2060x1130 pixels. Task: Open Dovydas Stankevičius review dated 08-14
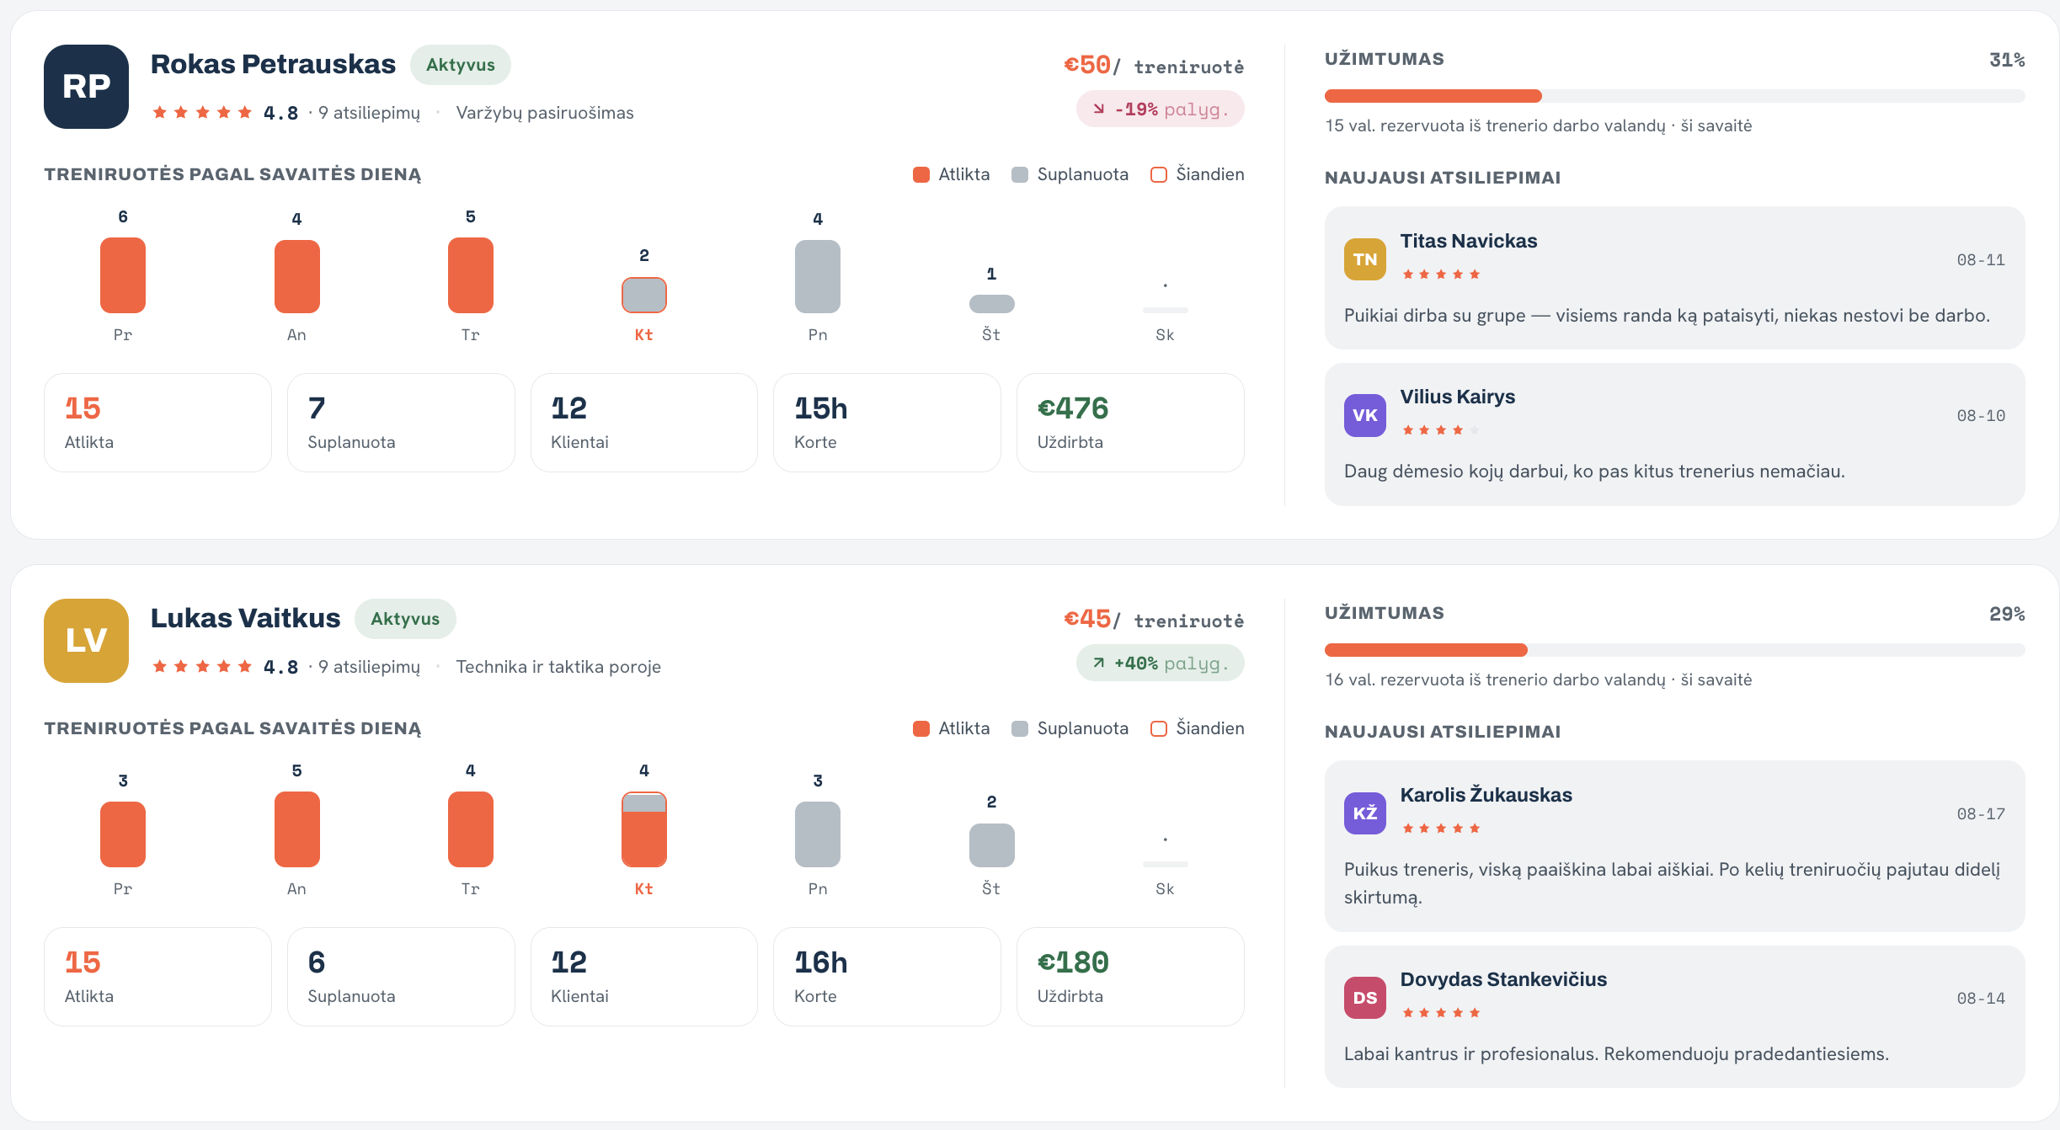[x=1674, y=1017]
